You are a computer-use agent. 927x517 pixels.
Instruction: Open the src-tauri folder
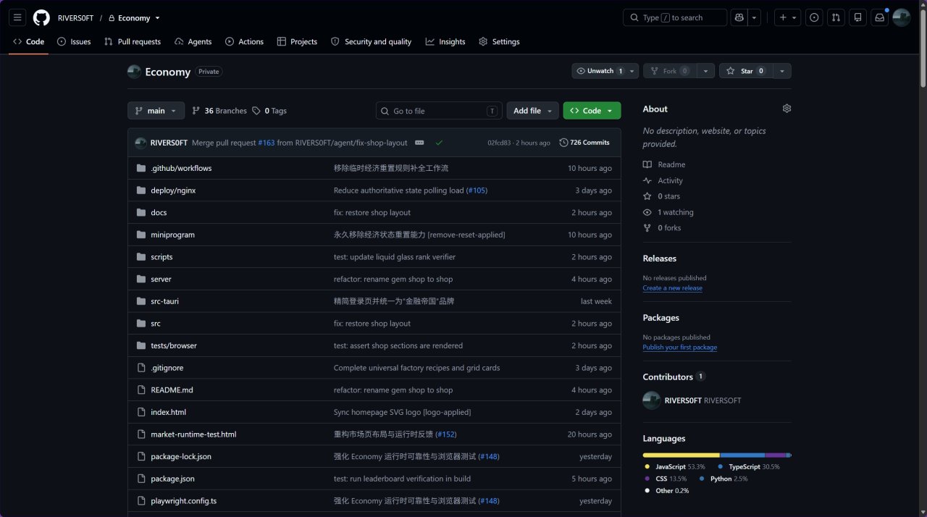tap(164, 301)
